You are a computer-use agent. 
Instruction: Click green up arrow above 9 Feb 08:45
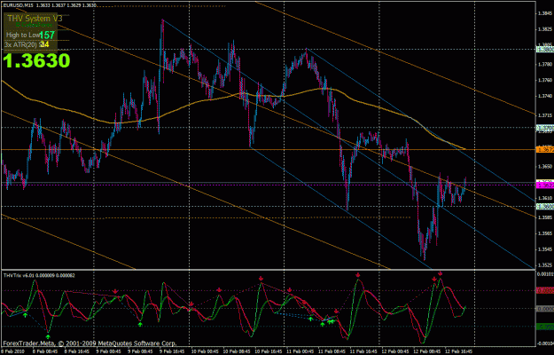140,324
